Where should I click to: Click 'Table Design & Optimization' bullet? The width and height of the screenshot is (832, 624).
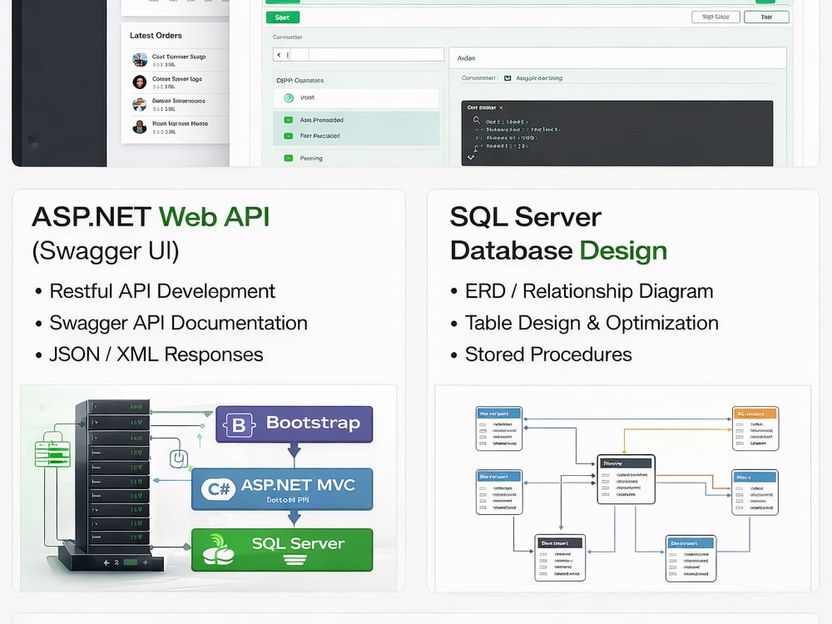pos(592,323)
